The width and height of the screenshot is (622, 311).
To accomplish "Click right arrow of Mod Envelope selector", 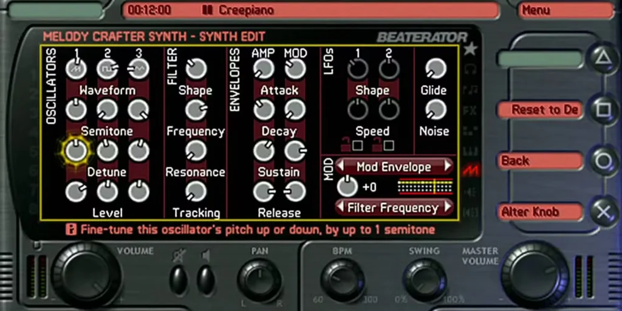I will 448,166.
